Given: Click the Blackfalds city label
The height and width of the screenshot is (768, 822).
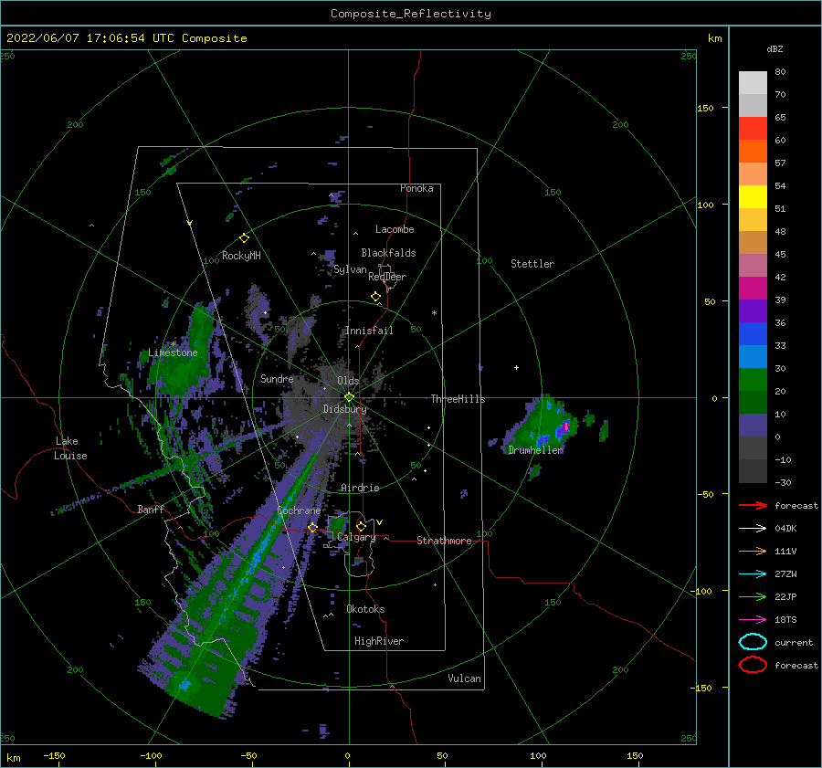Looking at the screenshot, I should coord(388,253).
